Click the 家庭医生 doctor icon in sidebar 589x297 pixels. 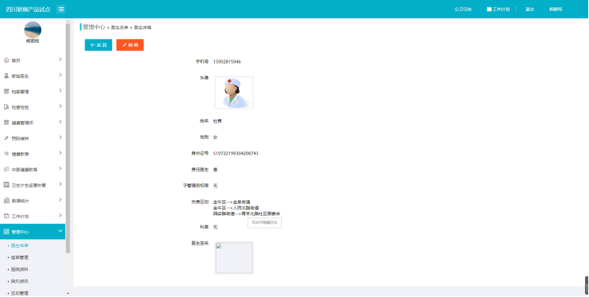point(6,75)
